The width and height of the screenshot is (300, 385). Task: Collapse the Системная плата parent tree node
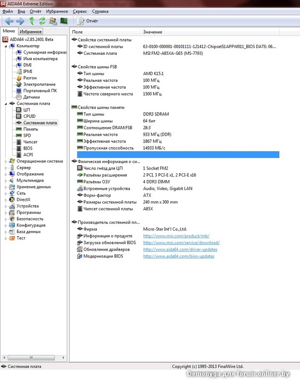tap(6, 104)
